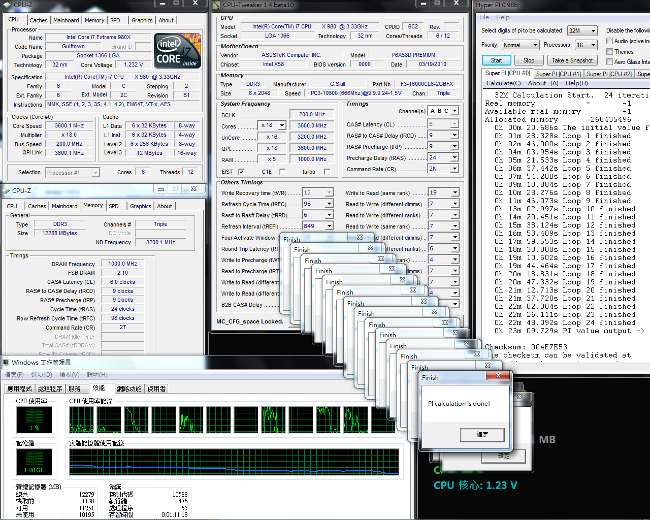Viewport: 650px width, 520px height.
Task: Switch to 使用者 tab in Task Manager
Action: [x=156, y=388]
